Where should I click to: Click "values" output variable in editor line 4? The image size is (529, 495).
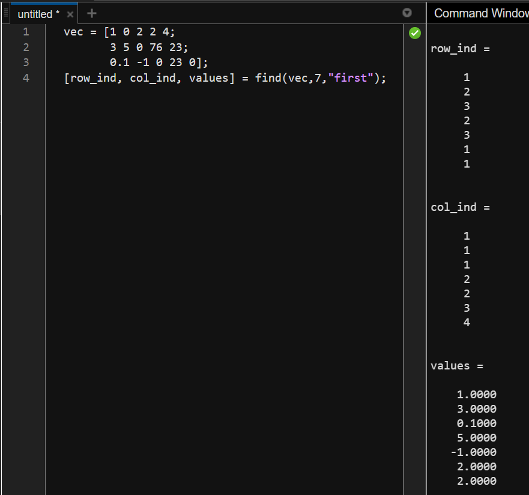[209, 78]
